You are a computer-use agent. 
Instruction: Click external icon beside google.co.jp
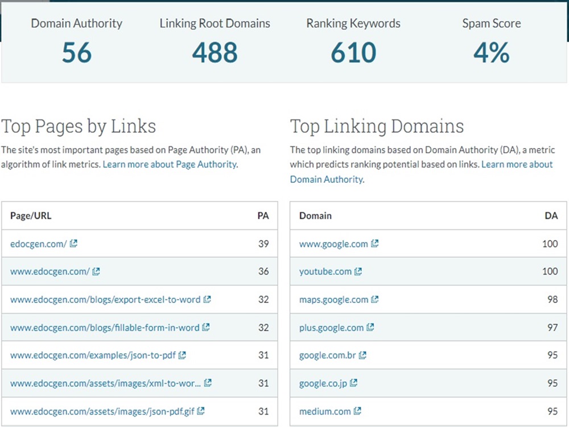(353, 383)
